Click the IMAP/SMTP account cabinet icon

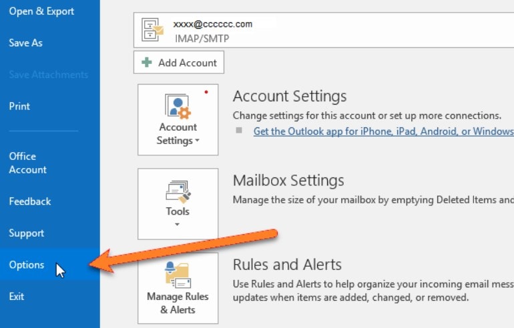coord(152,30)
